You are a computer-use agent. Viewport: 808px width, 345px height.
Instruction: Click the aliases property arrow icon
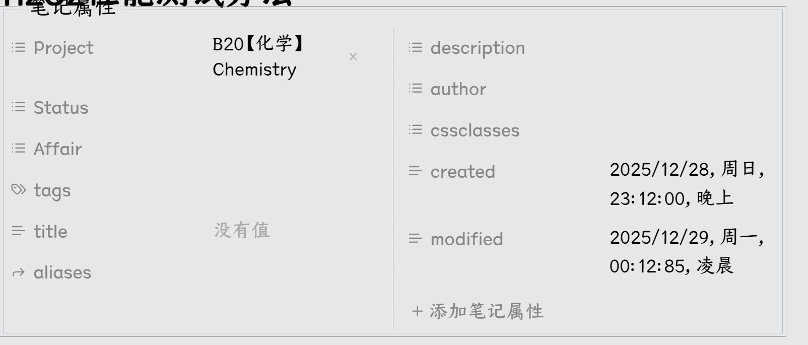[x=19, y=272]
